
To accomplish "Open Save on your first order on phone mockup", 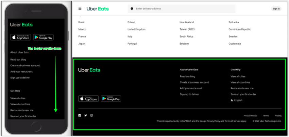I will coord(23,116).
